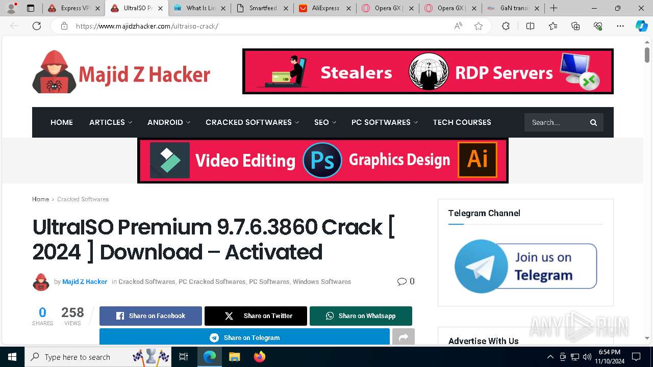Click the browser back arrow

pyautogui.click(x=14, y=26)
